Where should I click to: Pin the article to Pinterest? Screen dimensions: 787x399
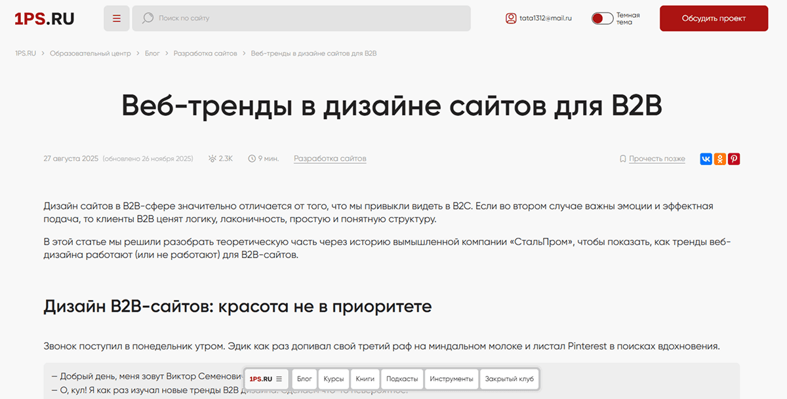(734, 159)
